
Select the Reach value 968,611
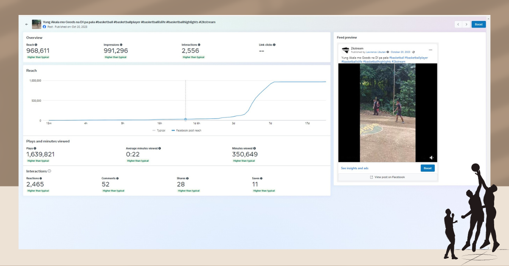click(x=38, y=51)
